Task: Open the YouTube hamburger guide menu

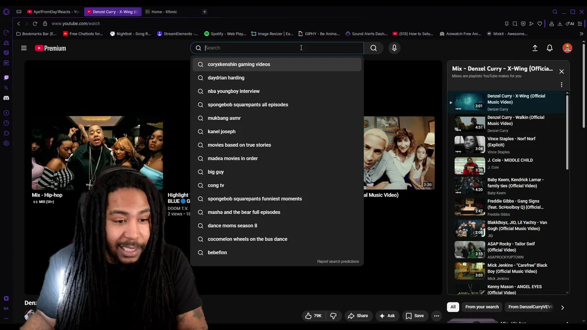Action: [24, 48]
